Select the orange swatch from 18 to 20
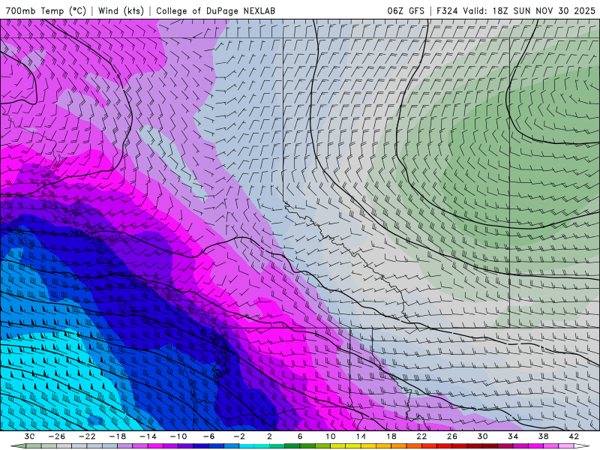 point(399,446)
